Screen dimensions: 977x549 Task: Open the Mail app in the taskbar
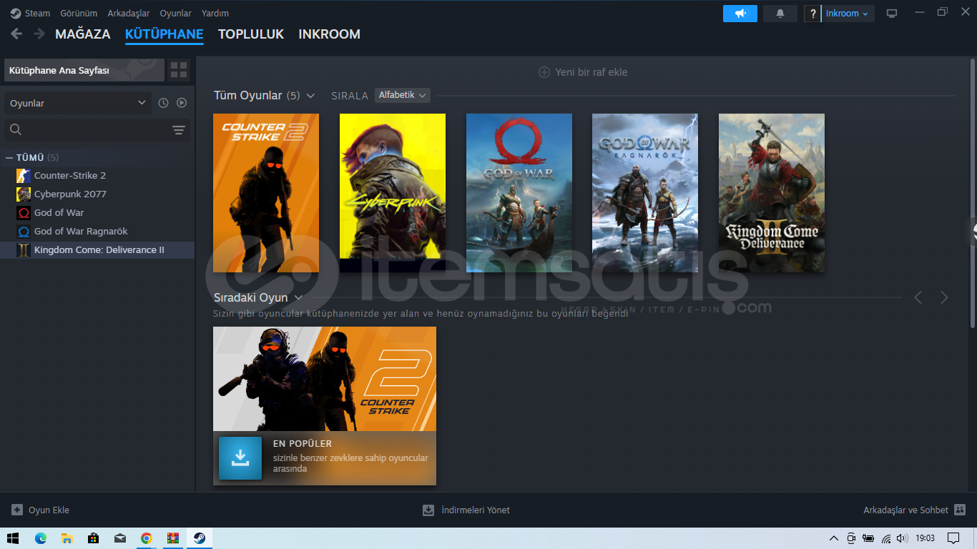tap(120, 538)
